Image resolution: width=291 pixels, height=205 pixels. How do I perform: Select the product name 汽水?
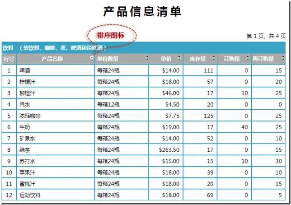25,104
